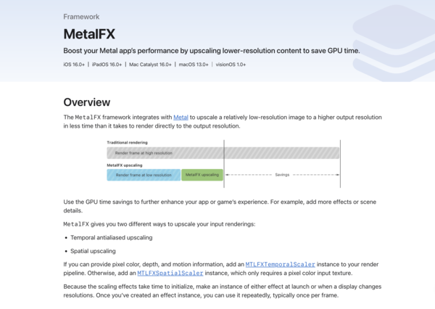
Task: Click the macOS 13.0+ availability text
Action: click(194, 65)
